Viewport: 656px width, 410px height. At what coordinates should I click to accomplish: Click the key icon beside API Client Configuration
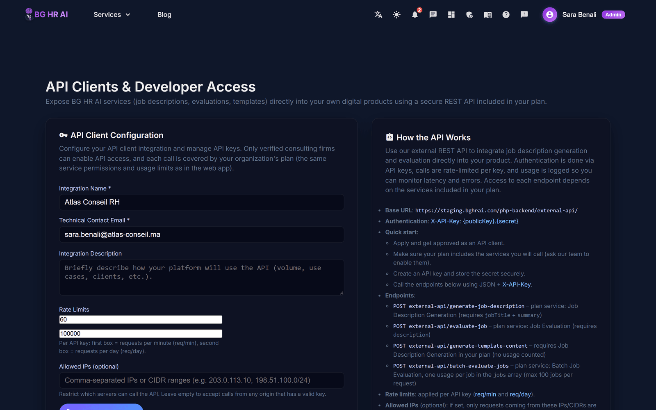[x=63, y=135]
